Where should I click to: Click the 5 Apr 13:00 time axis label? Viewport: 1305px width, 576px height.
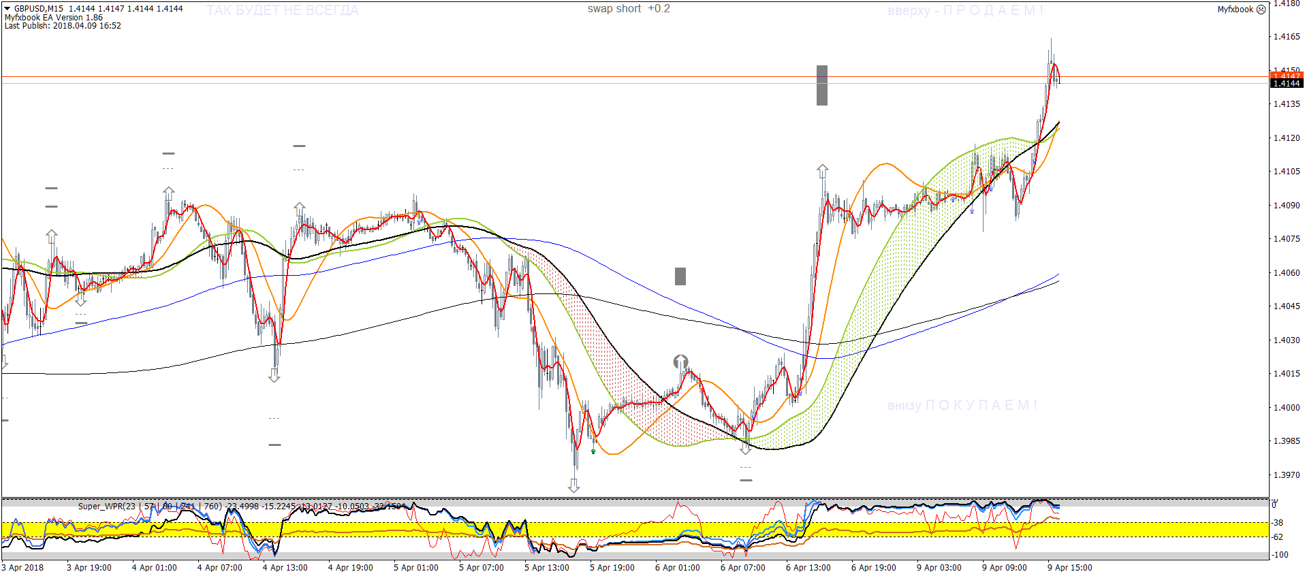(547, 568)
